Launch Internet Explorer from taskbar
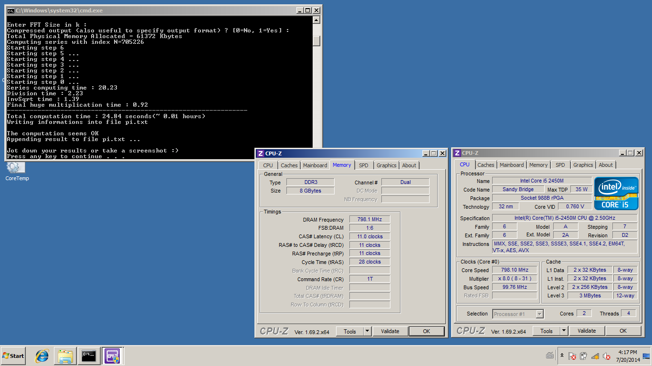 [42, 356]
